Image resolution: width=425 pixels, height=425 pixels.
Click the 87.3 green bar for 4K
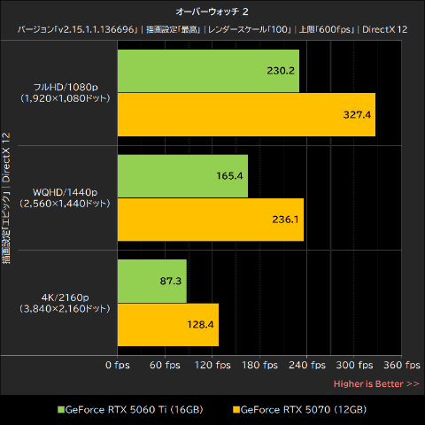(152, 281)
